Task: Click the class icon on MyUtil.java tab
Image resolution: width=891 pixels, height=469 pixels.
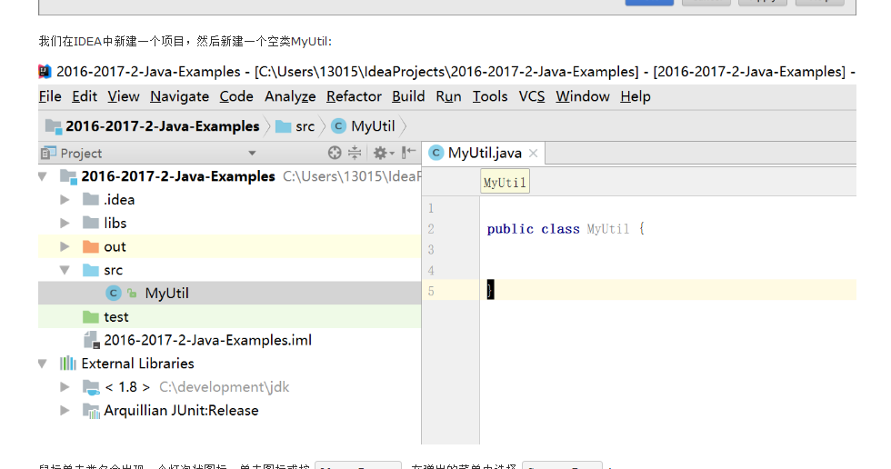Action: click(x=435, y=153)
